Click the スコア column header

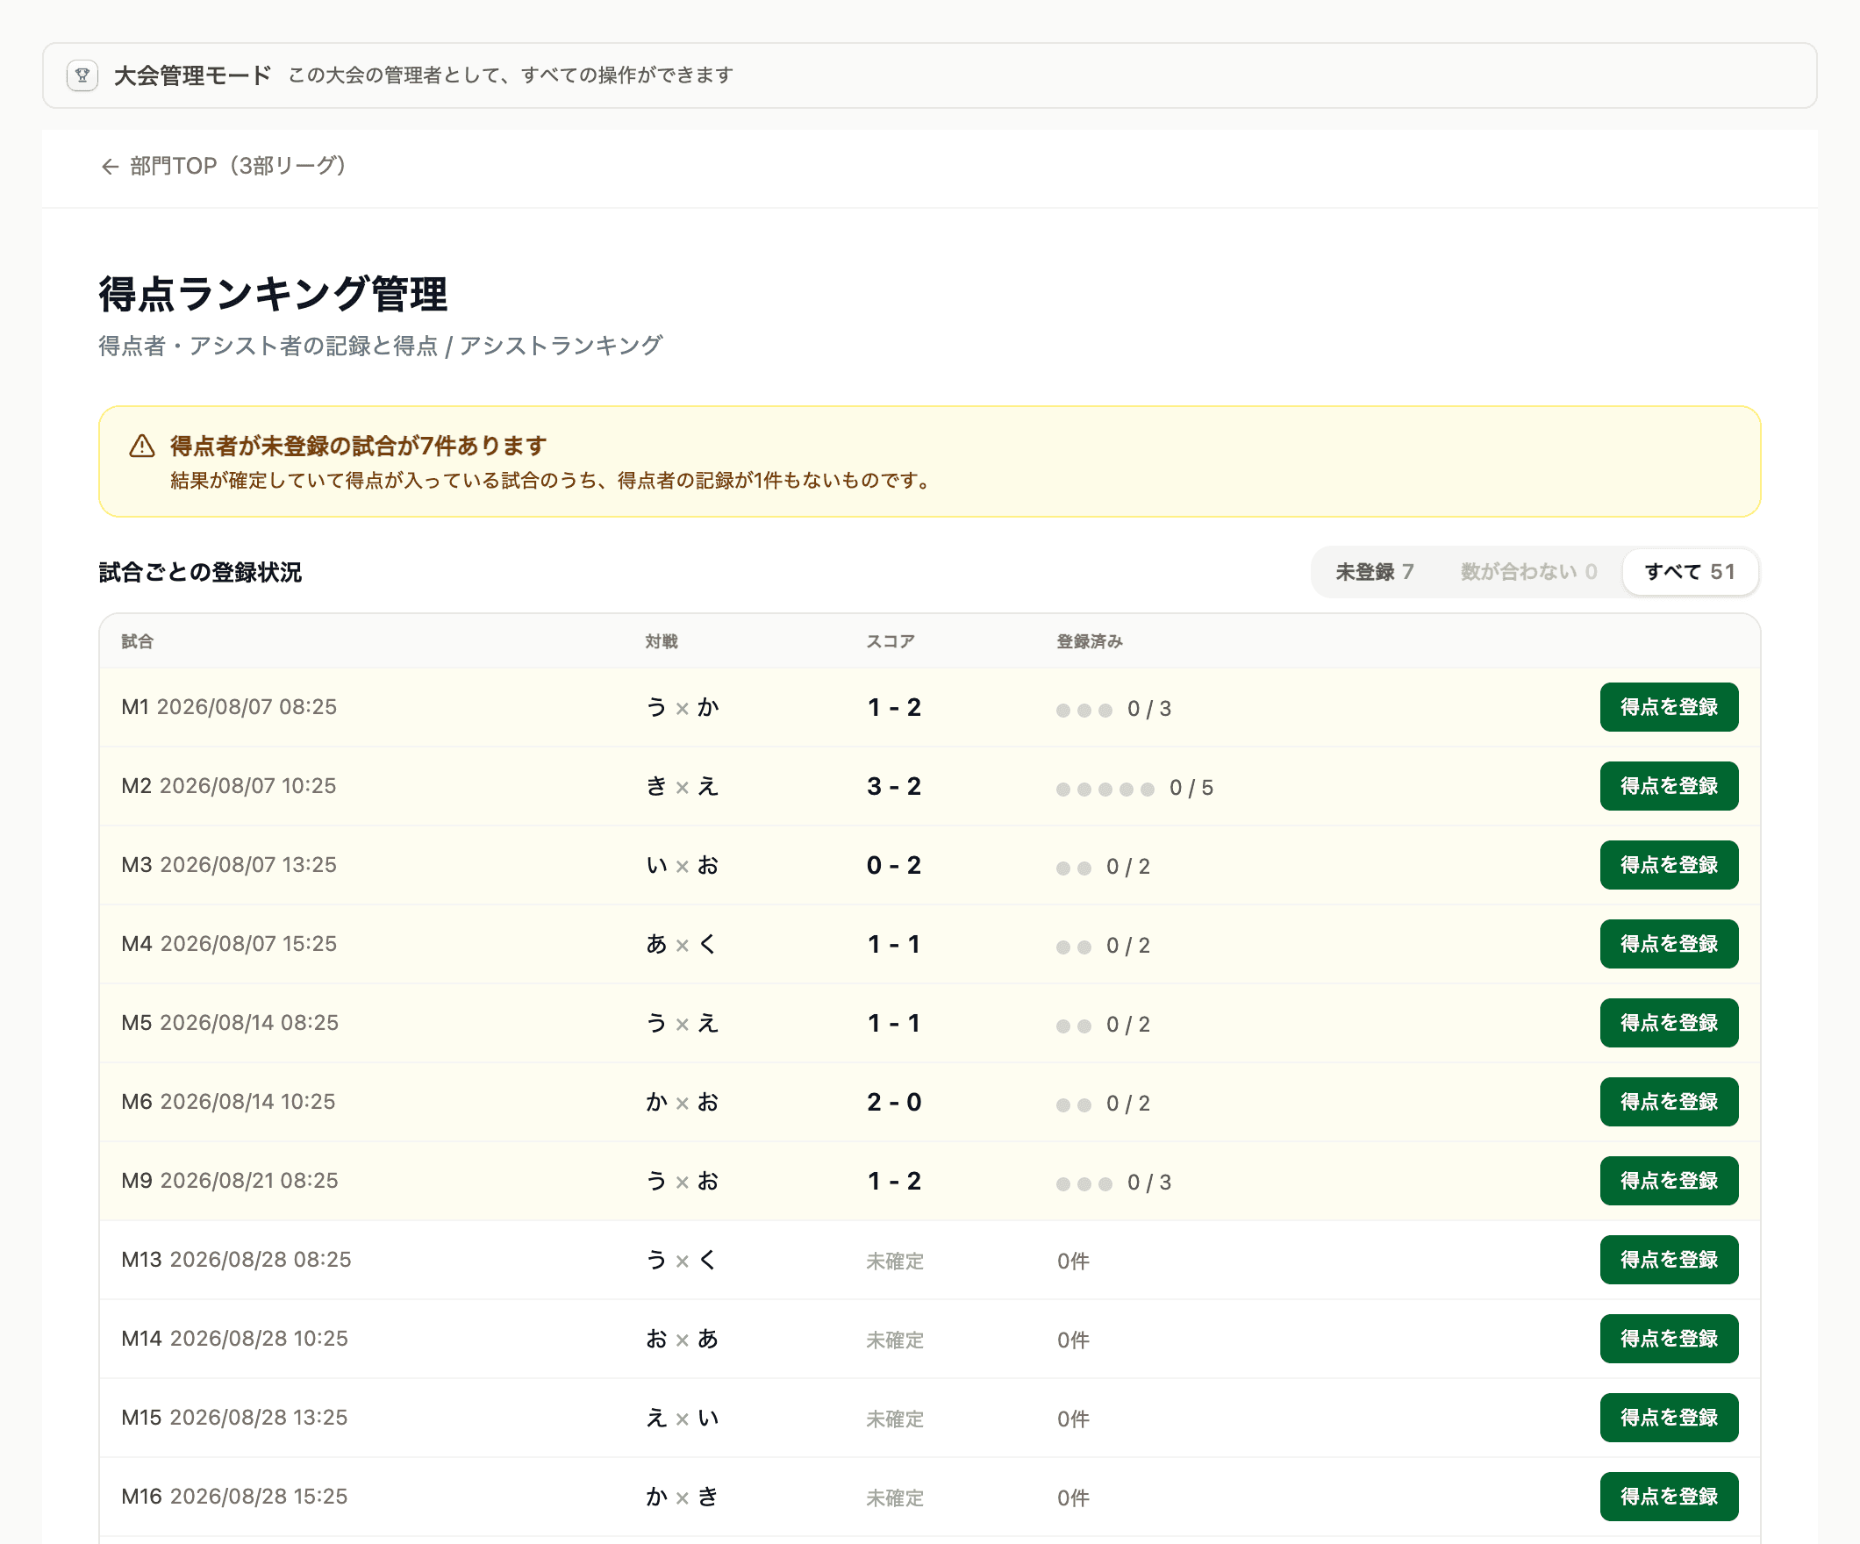[x=891, y=641]
